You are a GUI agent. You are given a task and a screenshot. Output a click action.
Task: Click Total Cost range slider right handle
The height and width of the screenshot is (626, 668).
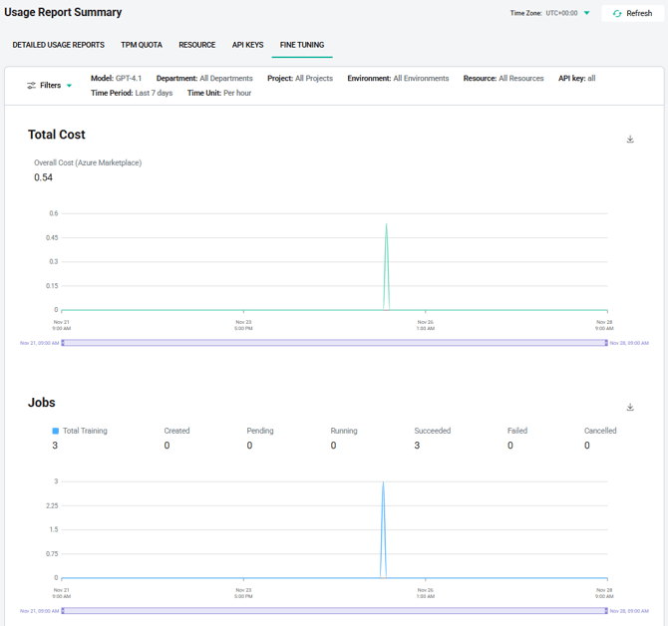pyautogui.click(x=605, y=343)
